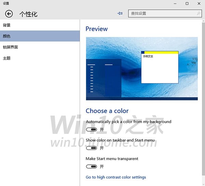Image resolution: width=205 pixels, height=186 pixels.
Task: Select the 颜色 section
Action: (40, 36)
